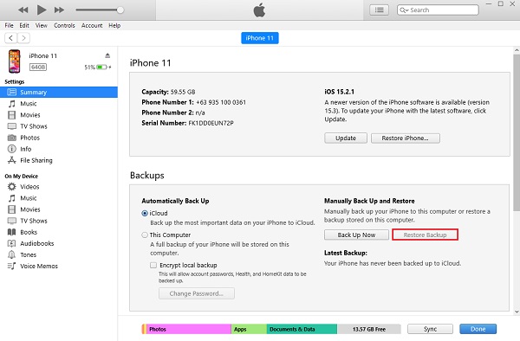Open the File menu

click(9, 25)
